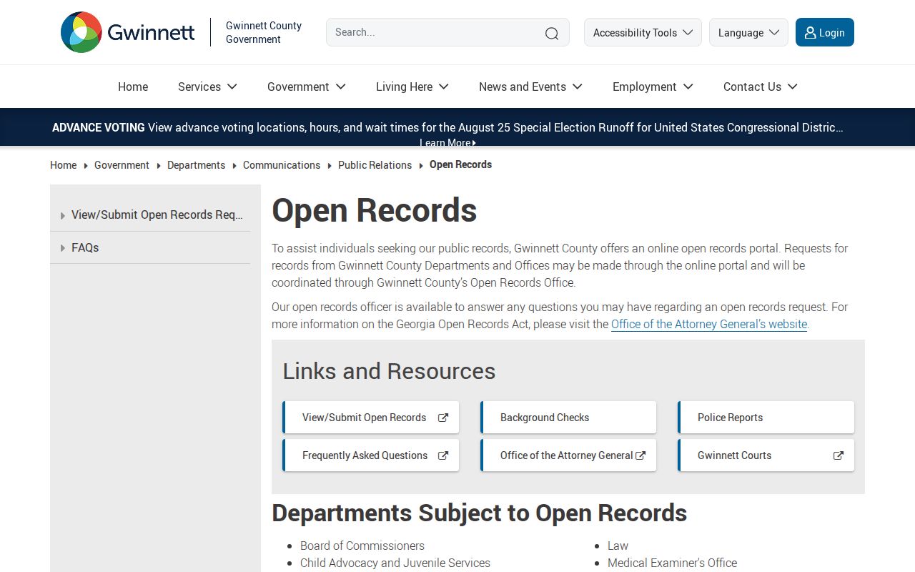
Task: Expand the Services menu
Action: pos(207,87)
